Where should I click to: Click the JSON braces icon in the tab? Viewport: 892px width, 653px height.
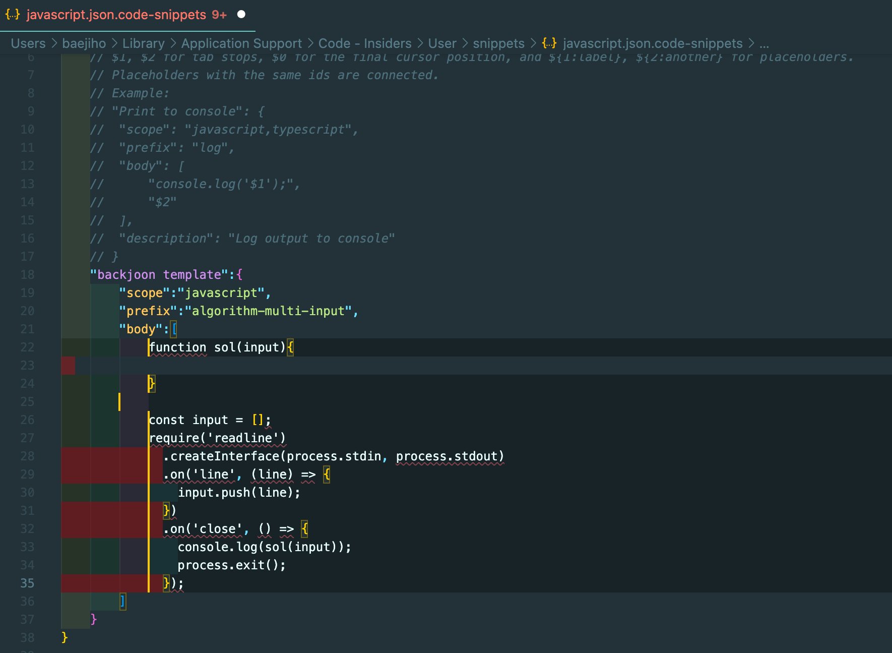click(x=13, y=15)
